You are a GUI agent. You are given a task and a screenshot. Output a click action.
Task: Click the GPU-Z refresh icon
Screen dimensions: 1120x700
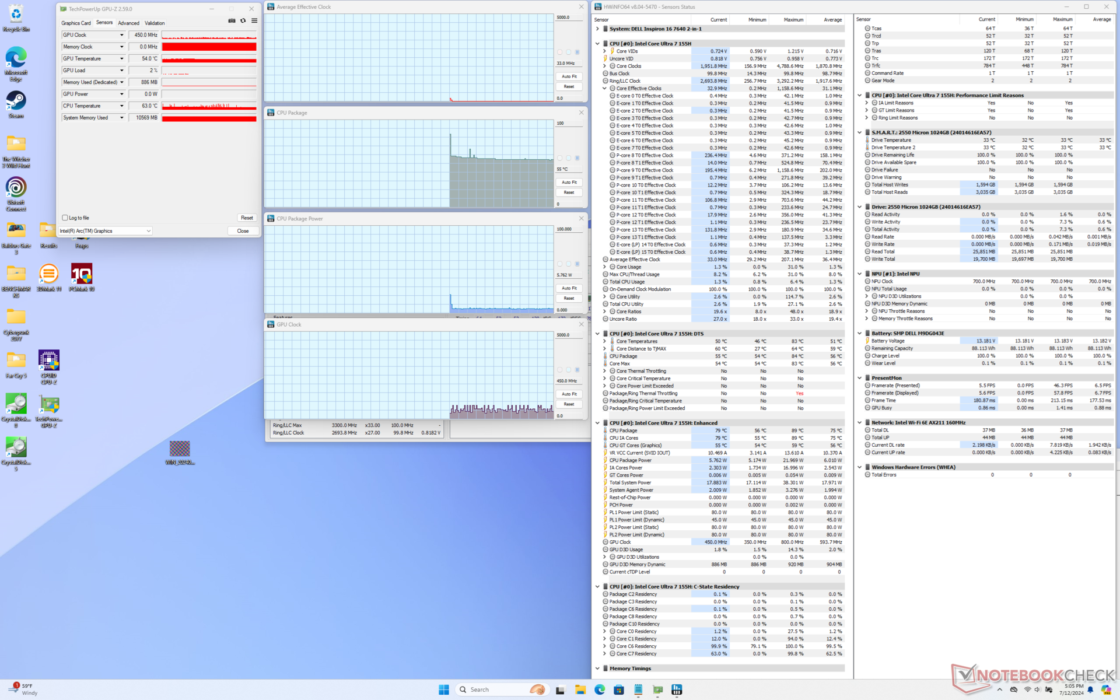point(243,21)
